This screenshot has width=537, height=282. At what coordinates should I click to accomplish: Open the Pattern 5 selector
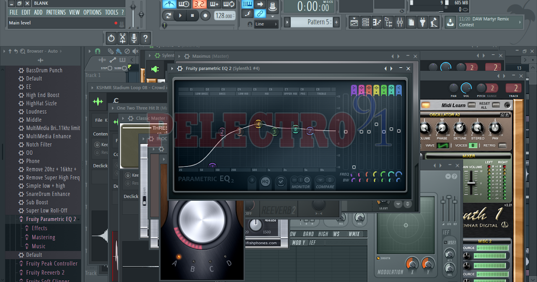pyautogui.click(x=311, y=22)
